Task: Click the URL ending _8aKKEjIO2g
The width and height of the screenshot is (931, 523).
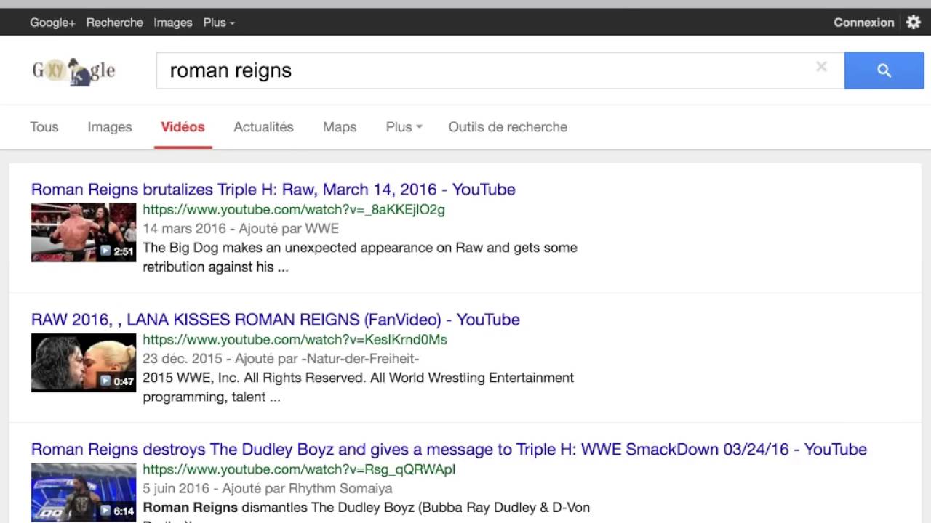Action: click(294, 210)
